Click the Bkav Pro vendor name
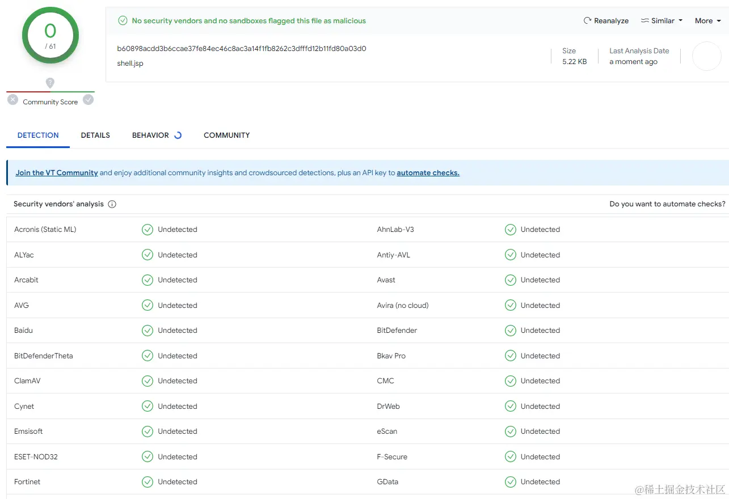 click(x=391, y=356)
